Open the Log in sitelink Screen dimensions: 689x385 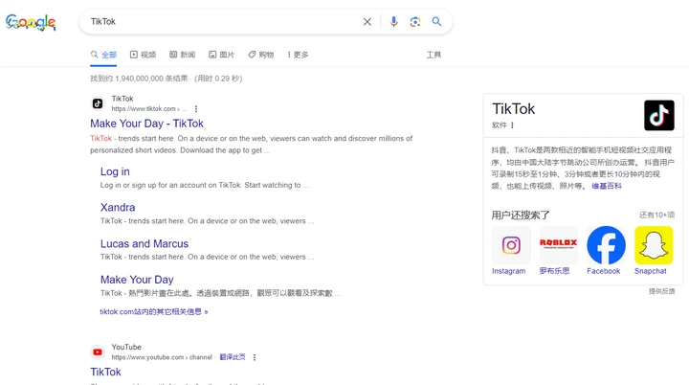coord(115,171)
